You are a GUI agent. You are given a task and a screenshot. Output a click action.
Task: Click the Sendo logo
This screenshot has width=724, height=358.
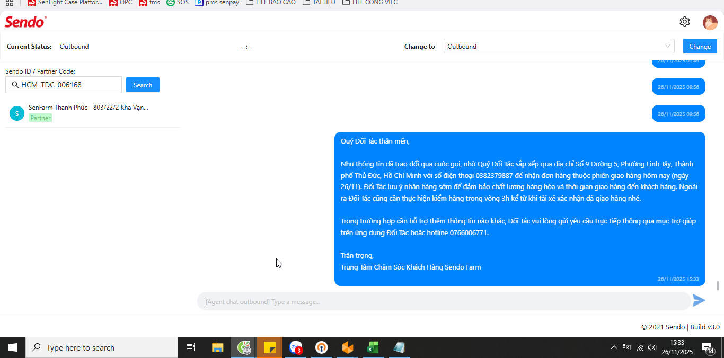(x=25, y=22)
